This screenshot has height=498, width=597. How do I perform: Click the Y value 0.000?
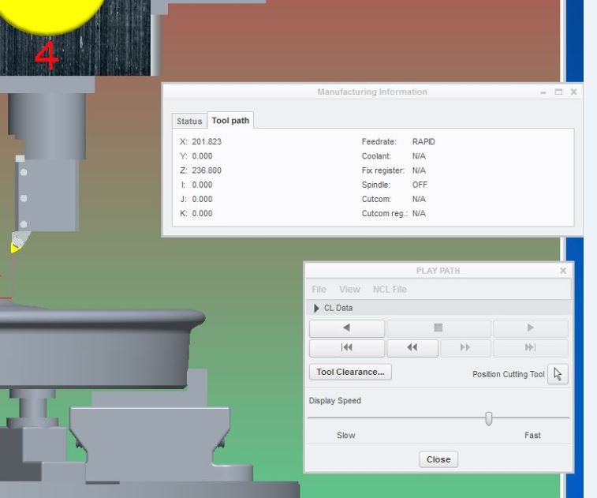click(202, 156)
